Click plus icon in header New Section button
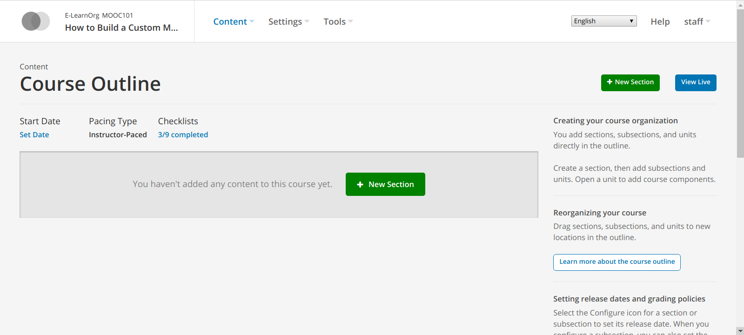Image resolution: width=744 pixels, height=335 pixels. click(610, 82)
